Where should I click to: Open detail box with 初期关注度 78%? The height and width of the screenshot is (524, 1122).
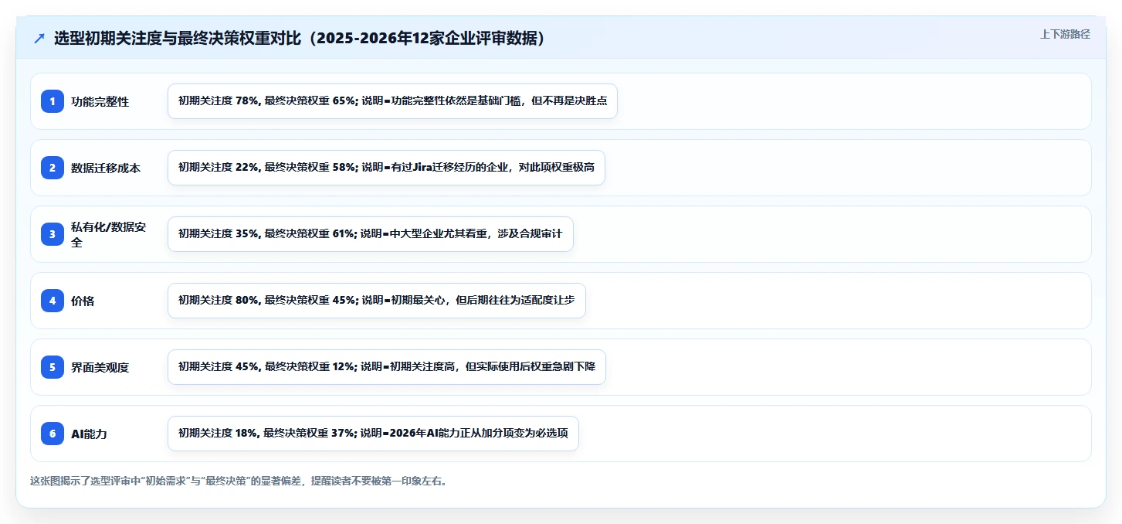tap(392, 101)
